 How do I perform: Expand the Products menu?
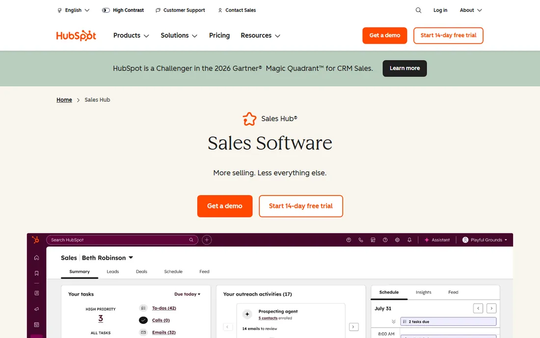[x=131, y=35]
